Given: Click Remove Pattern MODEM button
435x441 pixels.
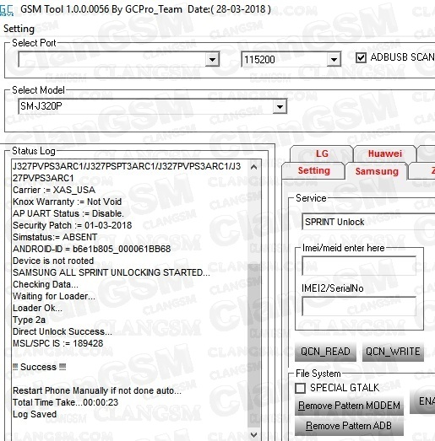Looking at the screenshot, I should click(349, 406).
